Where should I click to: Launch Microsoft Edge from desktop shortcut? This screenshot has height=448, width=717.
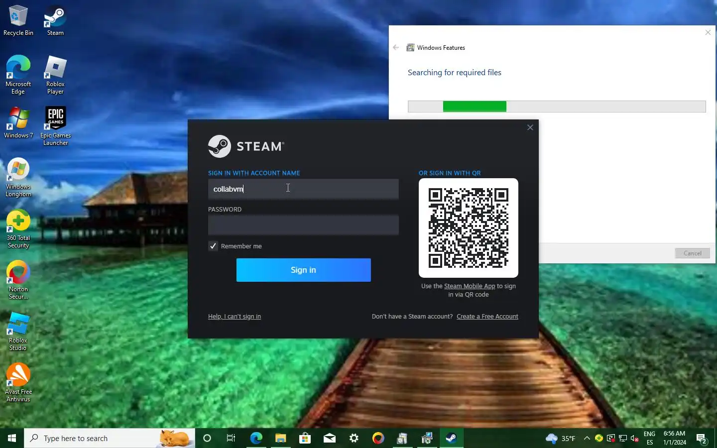coord(18,75)
